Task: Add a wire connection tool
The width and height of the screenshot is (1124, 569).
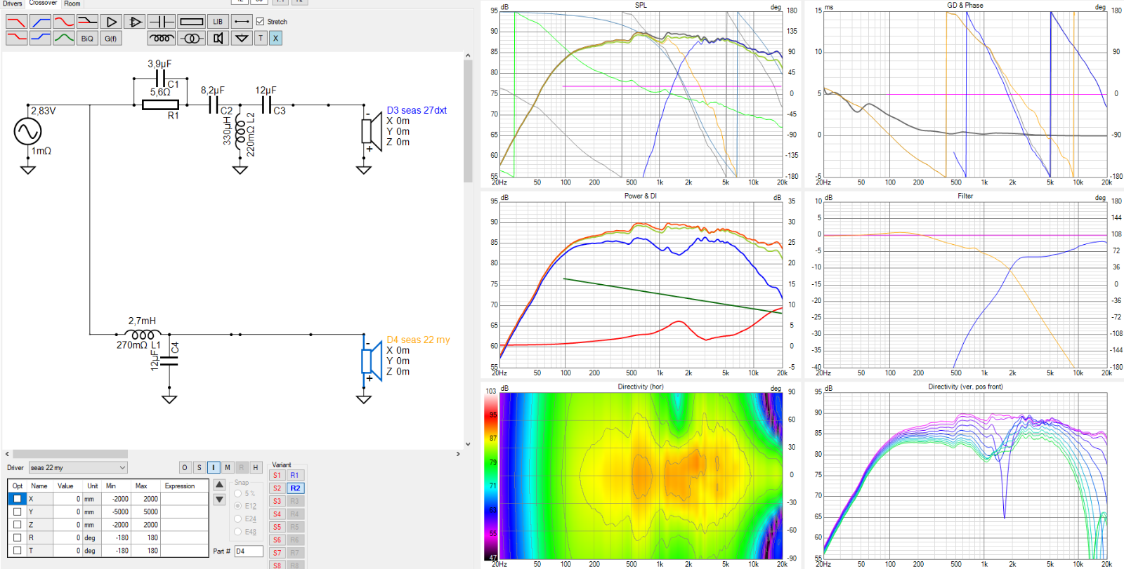Action: pyautogui.click(x=242, y=22)
